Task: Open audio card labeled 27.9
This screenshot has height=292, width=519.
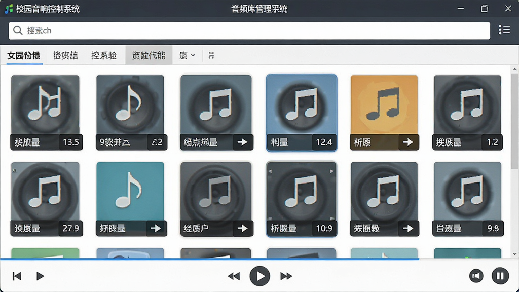Action: (x=45, y=199)
